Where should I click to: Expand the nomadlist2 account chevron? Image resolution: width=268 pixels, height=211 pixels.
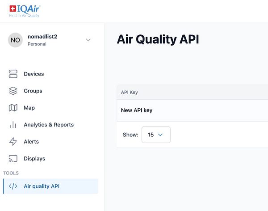click(88, 40)
